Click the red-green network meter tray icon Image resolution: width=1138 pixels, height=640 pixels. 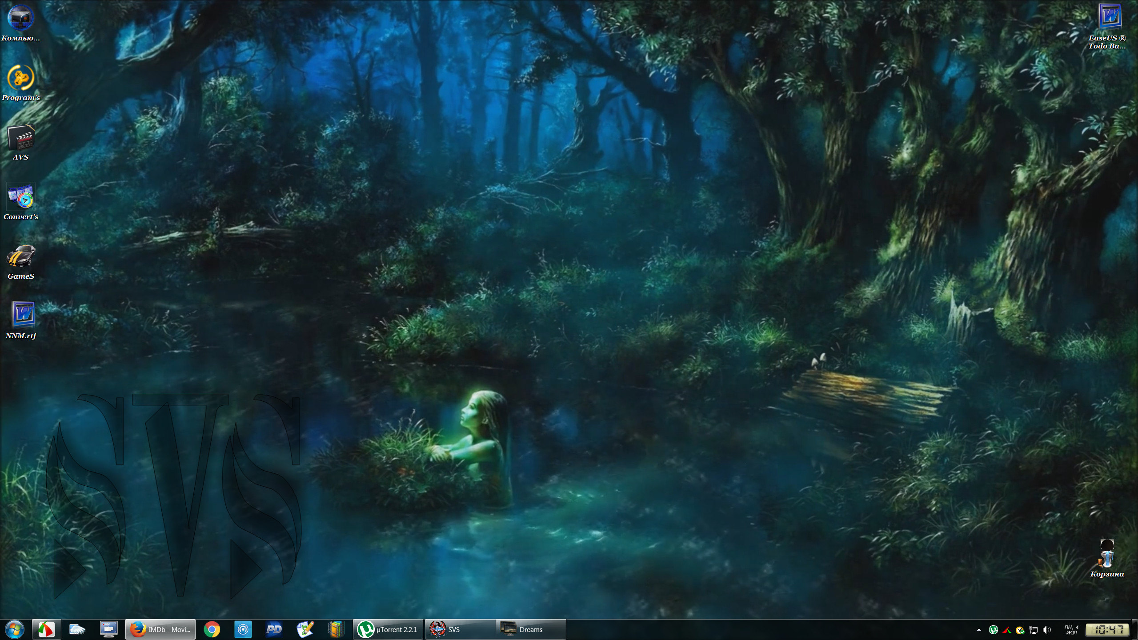pos(1007,630)
